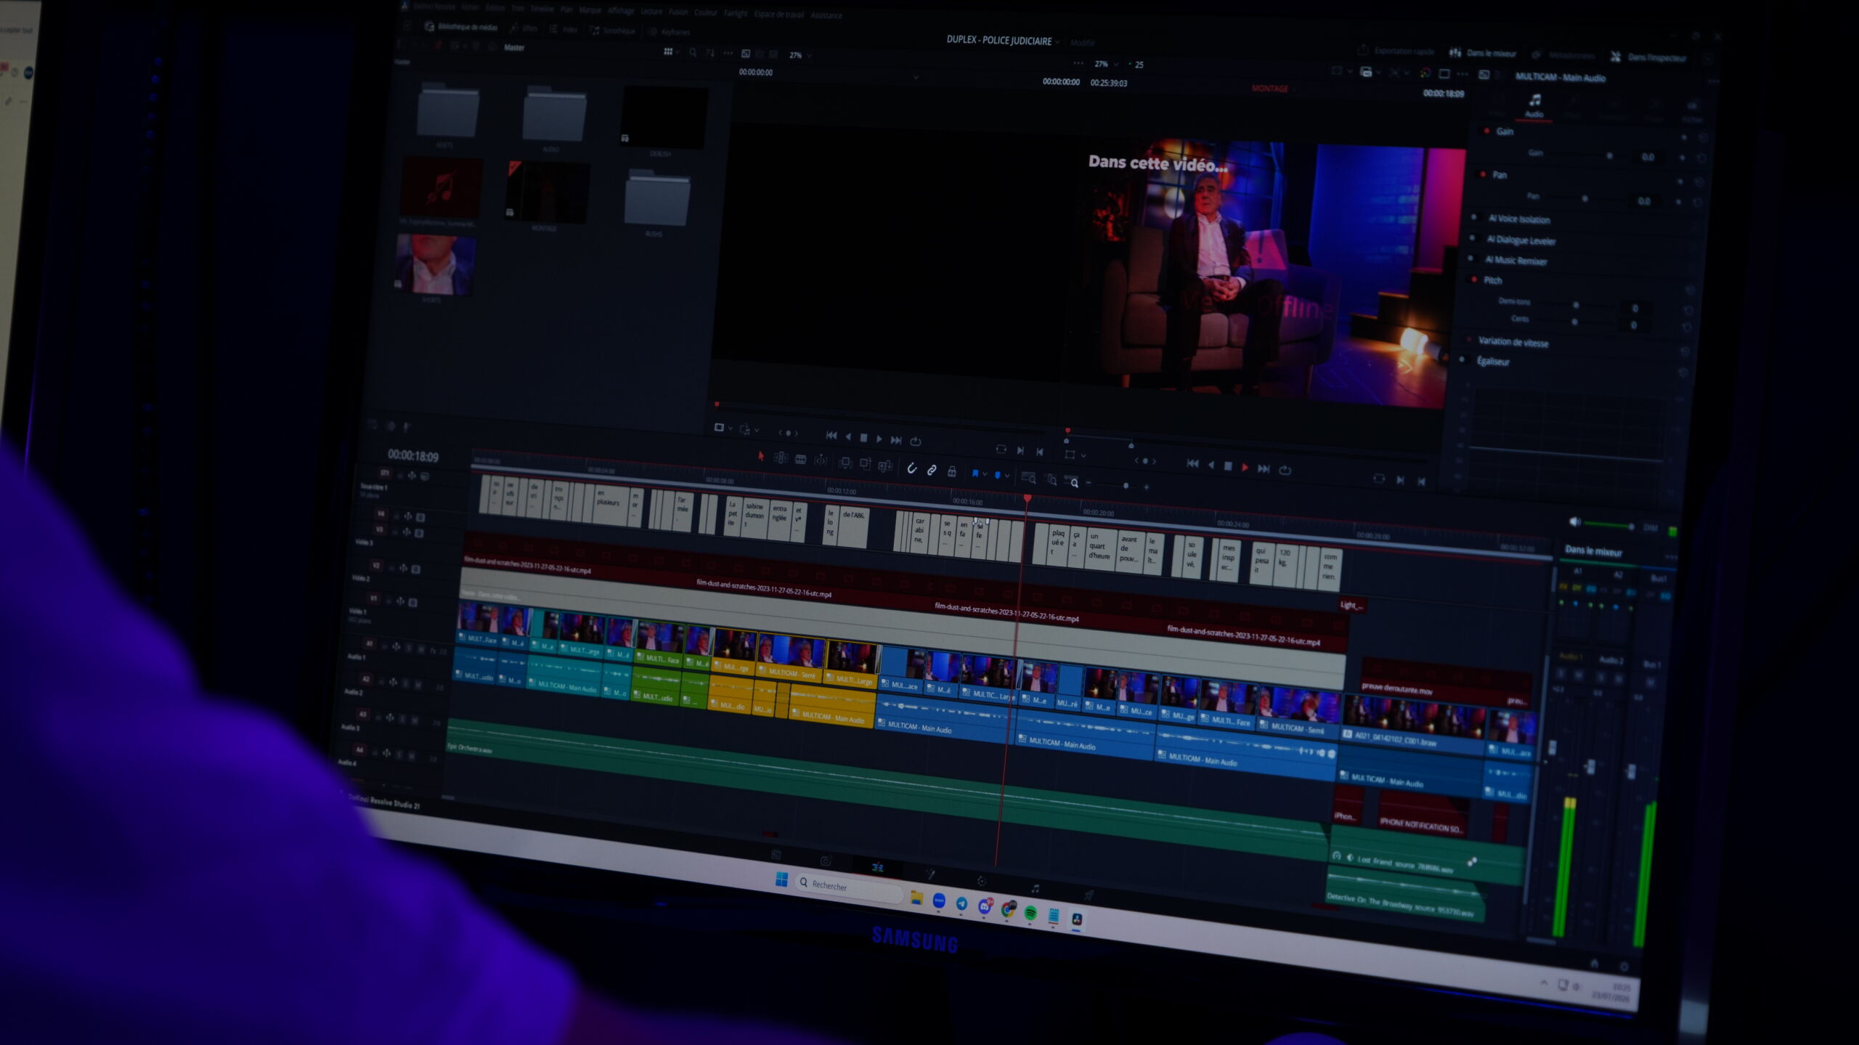Click the Replace clip tool icon

point(884,465)
